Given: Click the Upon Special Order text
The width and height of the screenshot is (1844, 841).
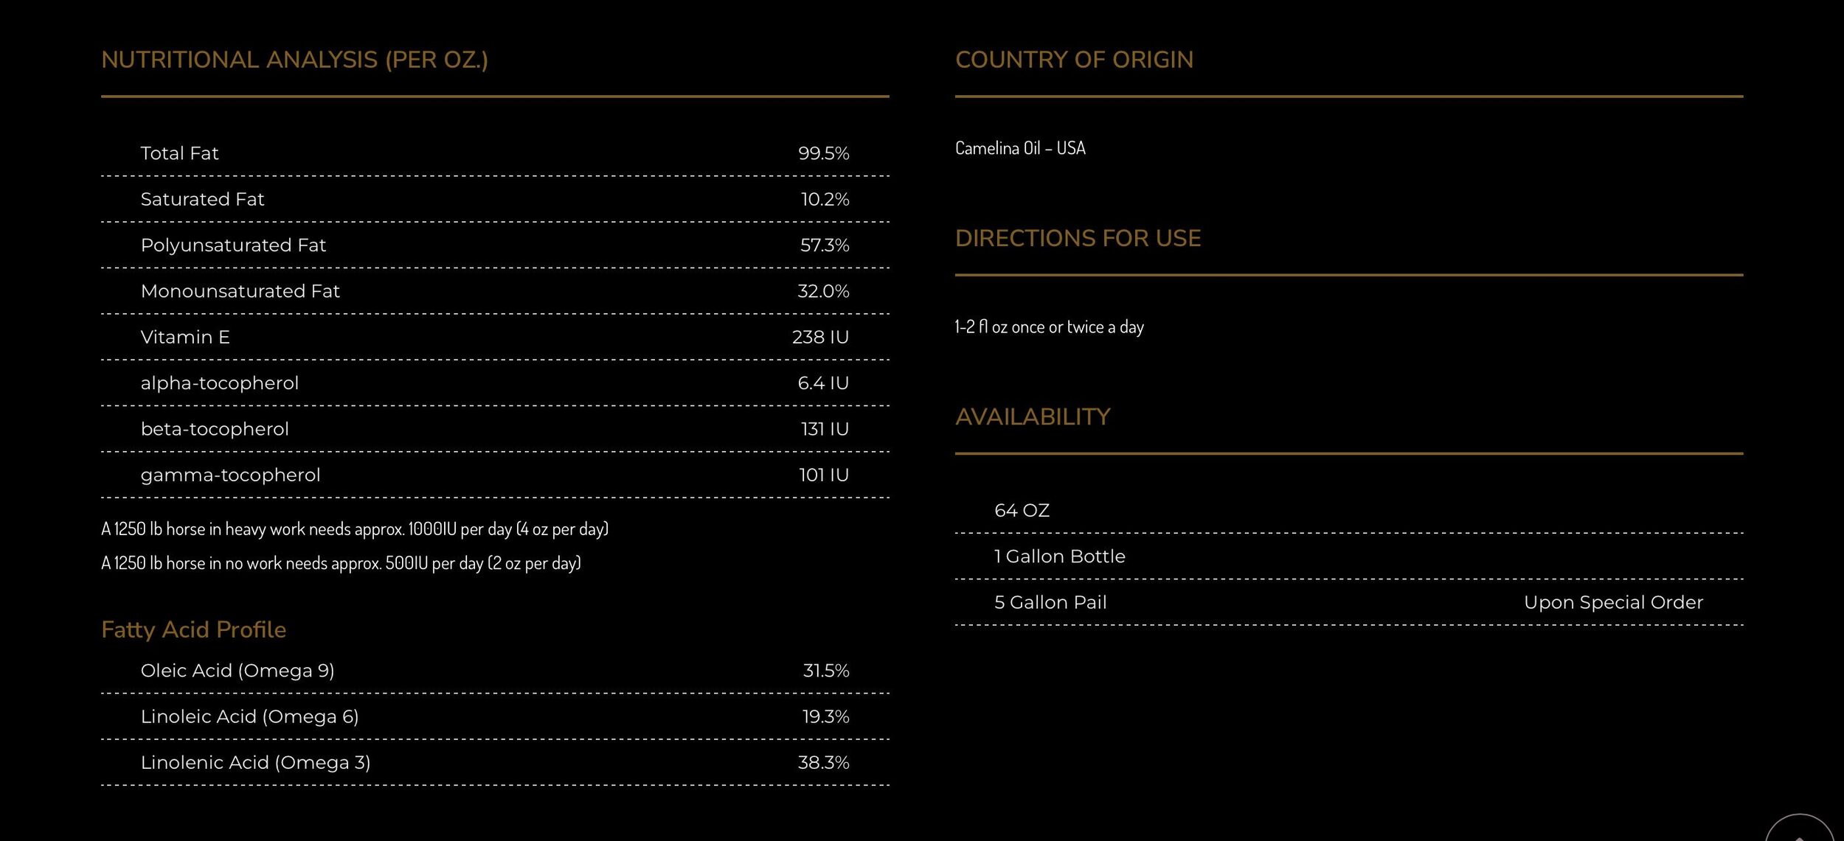Looking at the screenshot, I should click(x=1613, y=603).
